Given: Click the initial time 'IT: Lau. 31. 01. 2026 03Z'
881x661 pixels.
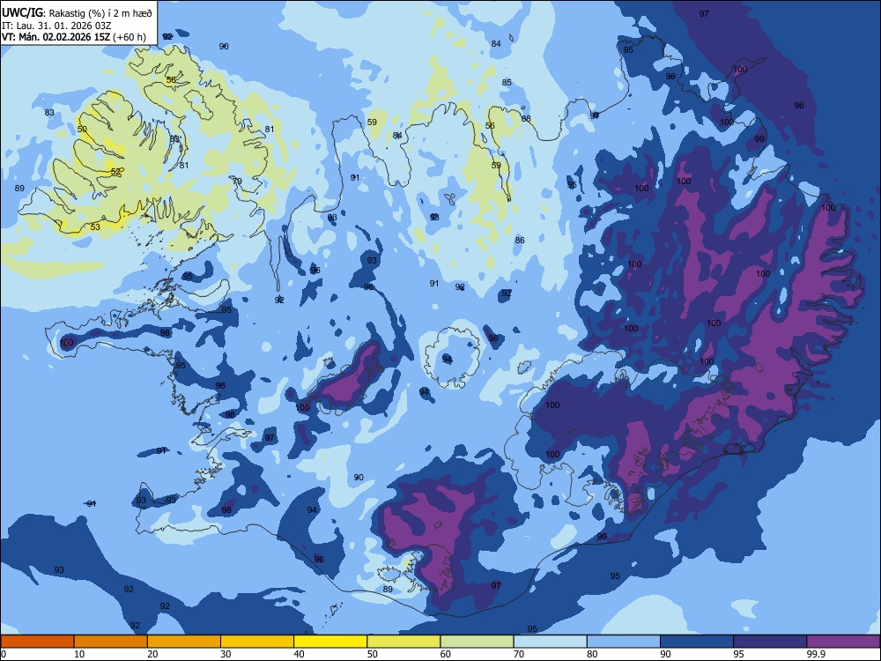Looking at the screenshot, I should pyautogui.click(x=56, y=26).
